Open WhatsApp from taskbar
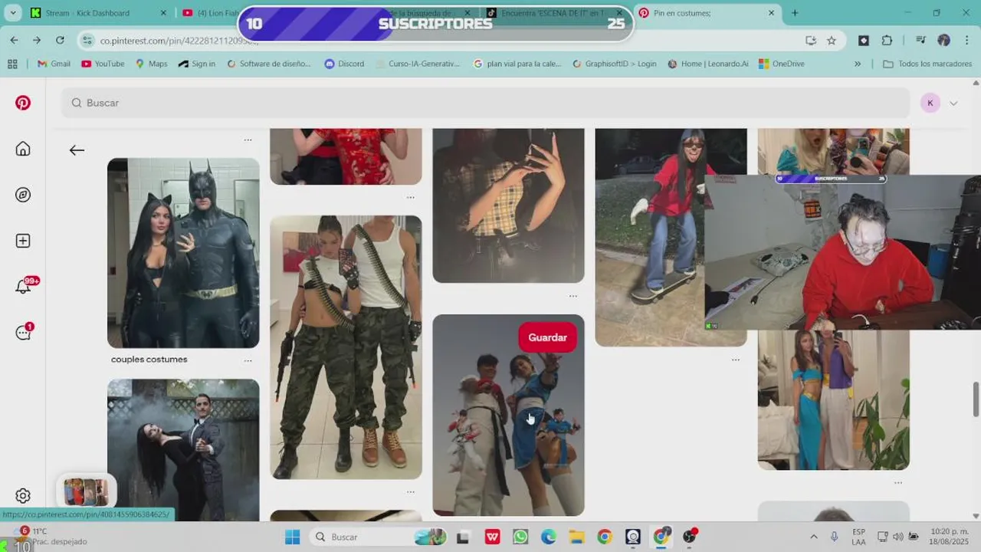This screenshot has width=981, height=552. (520, 537)
